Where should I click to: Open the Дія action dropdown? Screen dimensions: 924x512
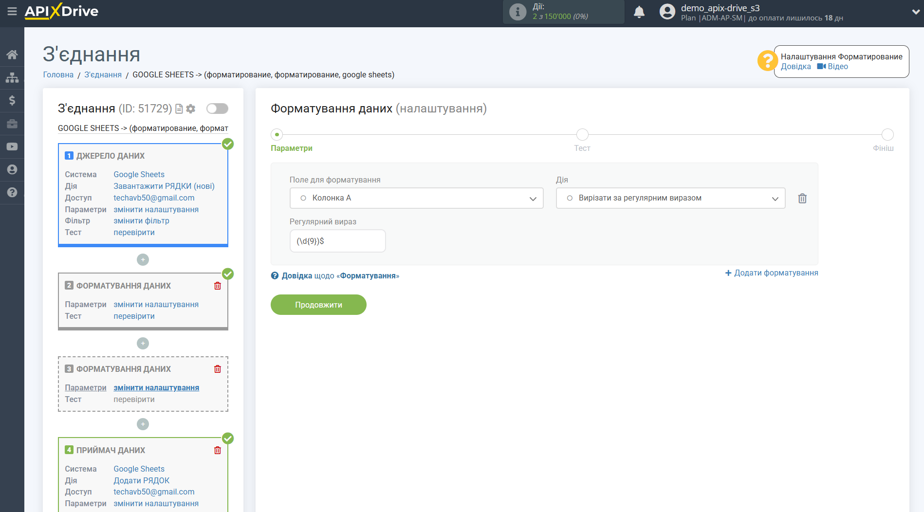[670, 198]
